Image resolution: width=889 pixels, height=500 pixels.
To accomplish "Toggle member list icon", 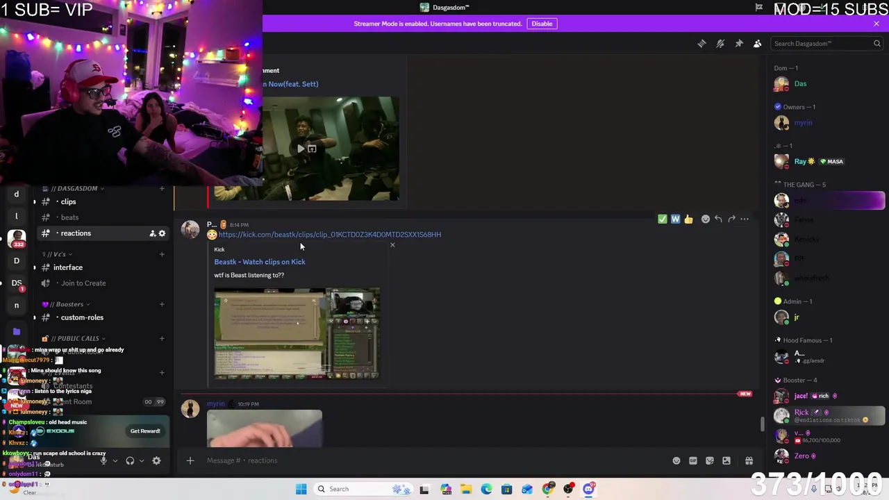I will pyautogui.click(x=758, y=43).
